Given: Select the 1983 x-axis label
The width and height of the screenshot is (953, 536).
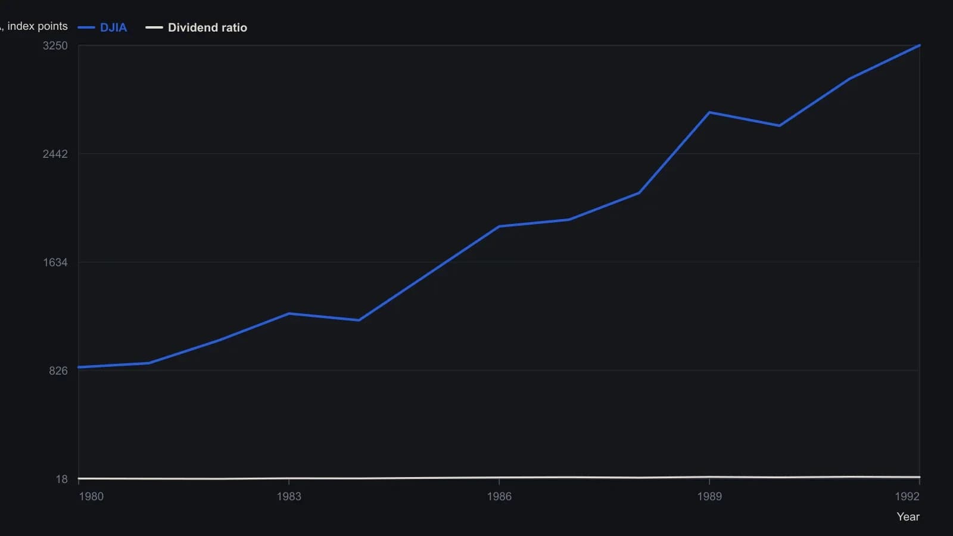Looking at the screenshot, I should point(289,497).
